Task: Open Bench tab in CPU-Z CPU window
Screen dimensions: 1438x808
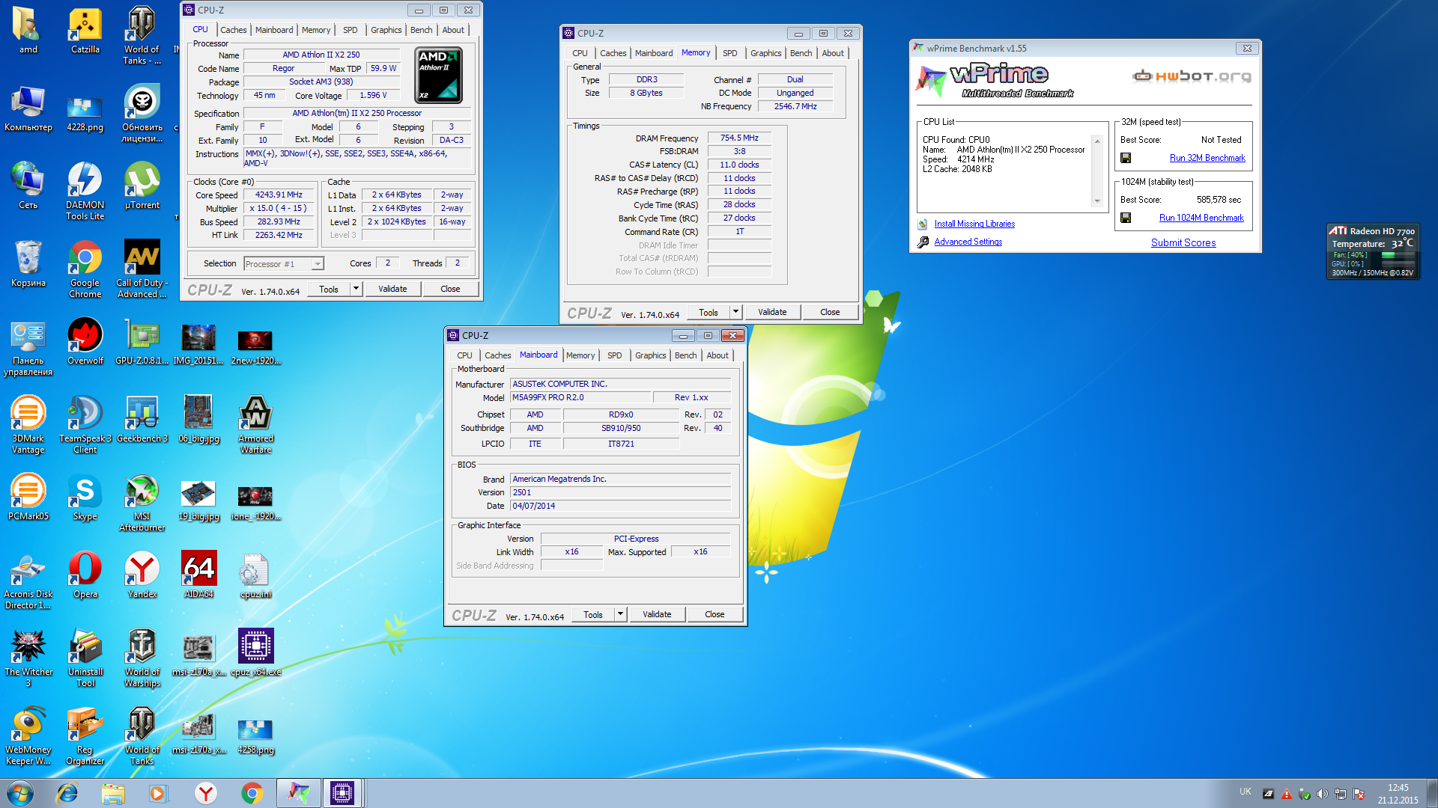Action: point(421,30)
